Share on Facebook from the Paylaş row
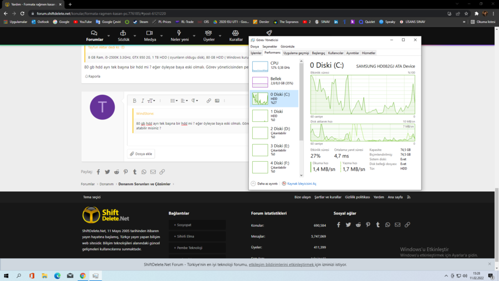 (99, 172)
